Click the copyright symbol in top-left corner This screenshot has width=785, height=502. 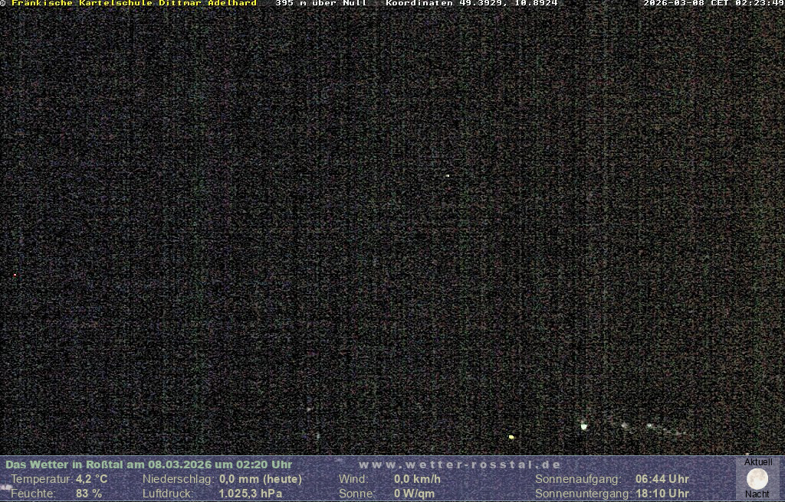(3, 4)
